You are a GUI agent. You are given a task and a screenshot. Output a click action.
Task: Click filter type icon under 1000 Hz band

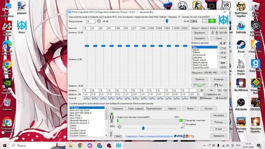pos(144,98)
